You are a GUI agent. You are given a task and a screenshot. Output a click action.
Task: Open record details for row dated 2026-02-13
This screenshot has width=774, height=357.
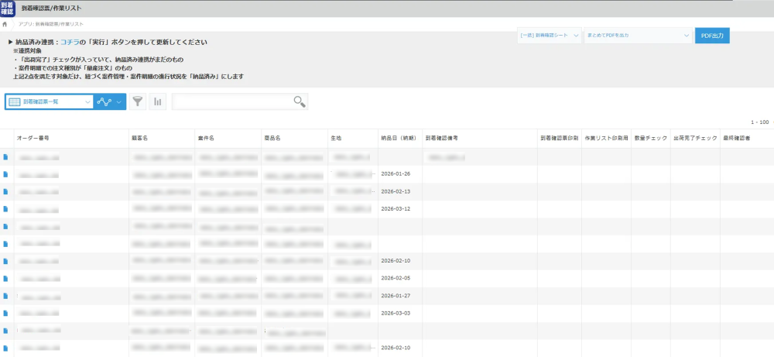(x=5, y=191)
